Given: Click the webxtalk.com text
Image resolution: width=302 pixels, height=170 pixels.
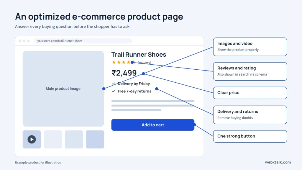Looking at the screenshot, I should click(278, 162).
